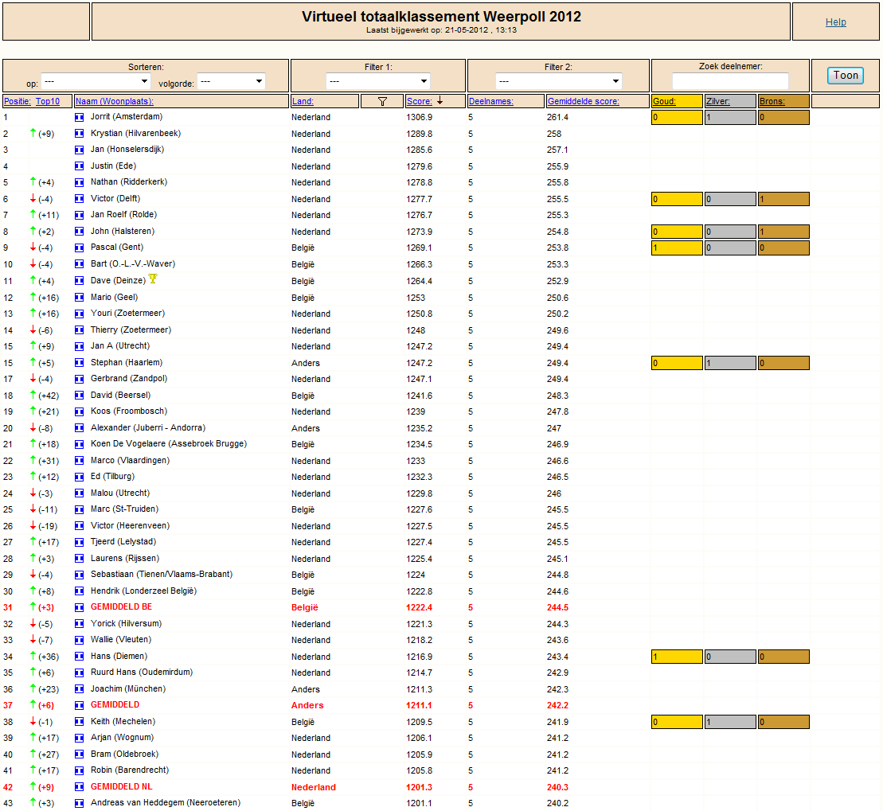
Task: Expand the Filter 2 dropdown
Action: (x=559, y=82)
